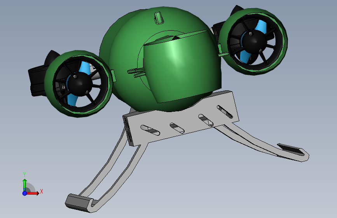Pick the blue propeller blade in the right thruster
Screen dimensions: 337x218
tap(261, 27)
